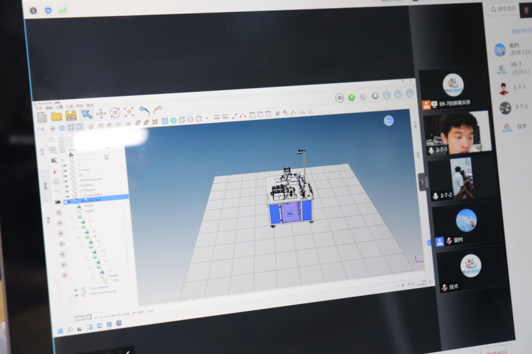Open the 工具 menu
The image size is (532, 354).
69,106
